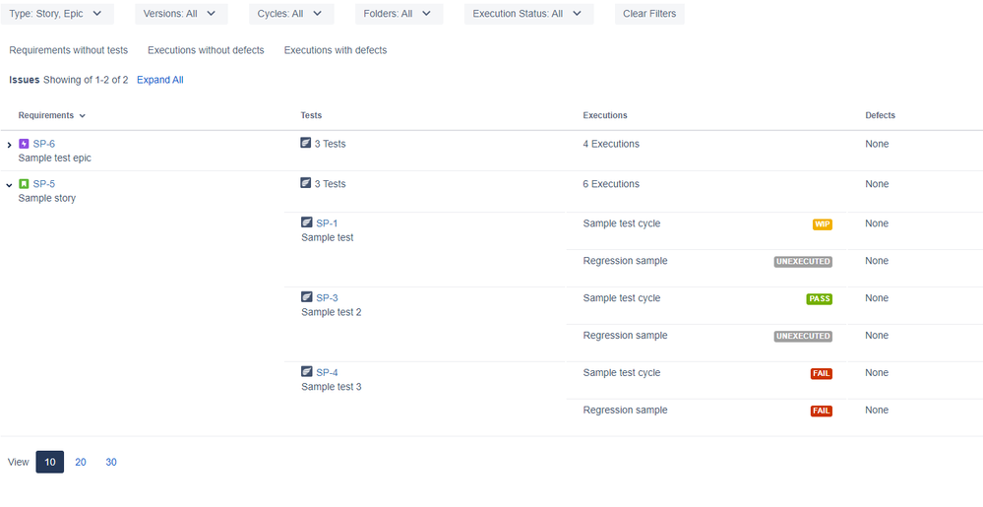Click the UNEXECUTED badge in SP-1's Regression sample
Screen dimensions: 983x507
(803, 262)
